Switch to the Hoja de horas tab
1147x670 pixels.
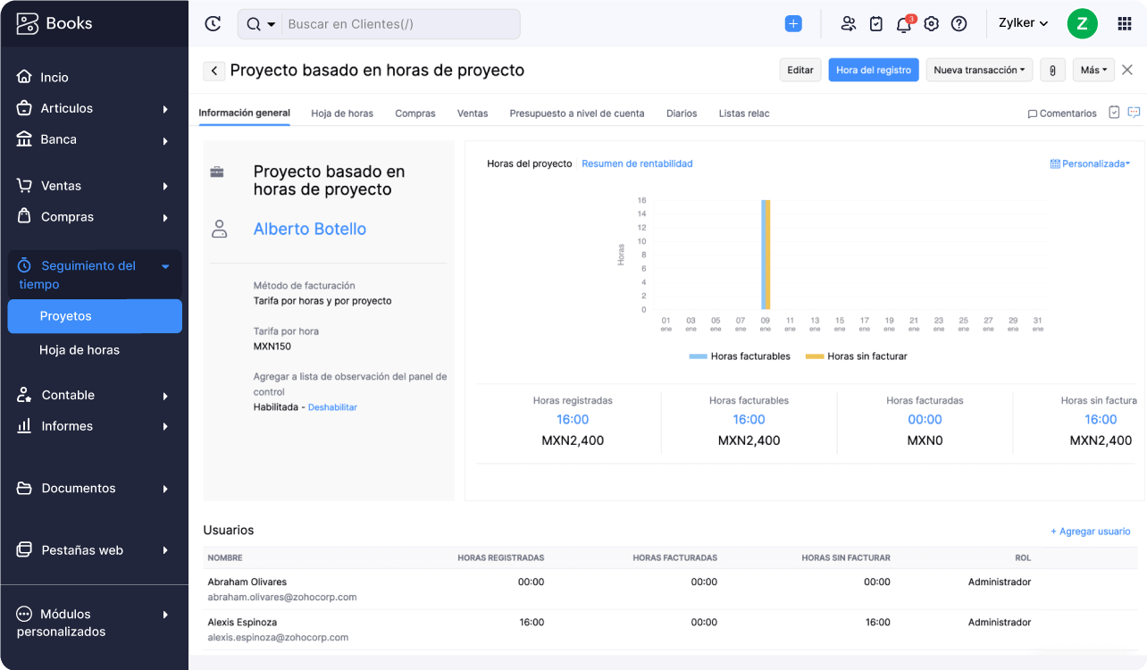click(x=341, y=114)
